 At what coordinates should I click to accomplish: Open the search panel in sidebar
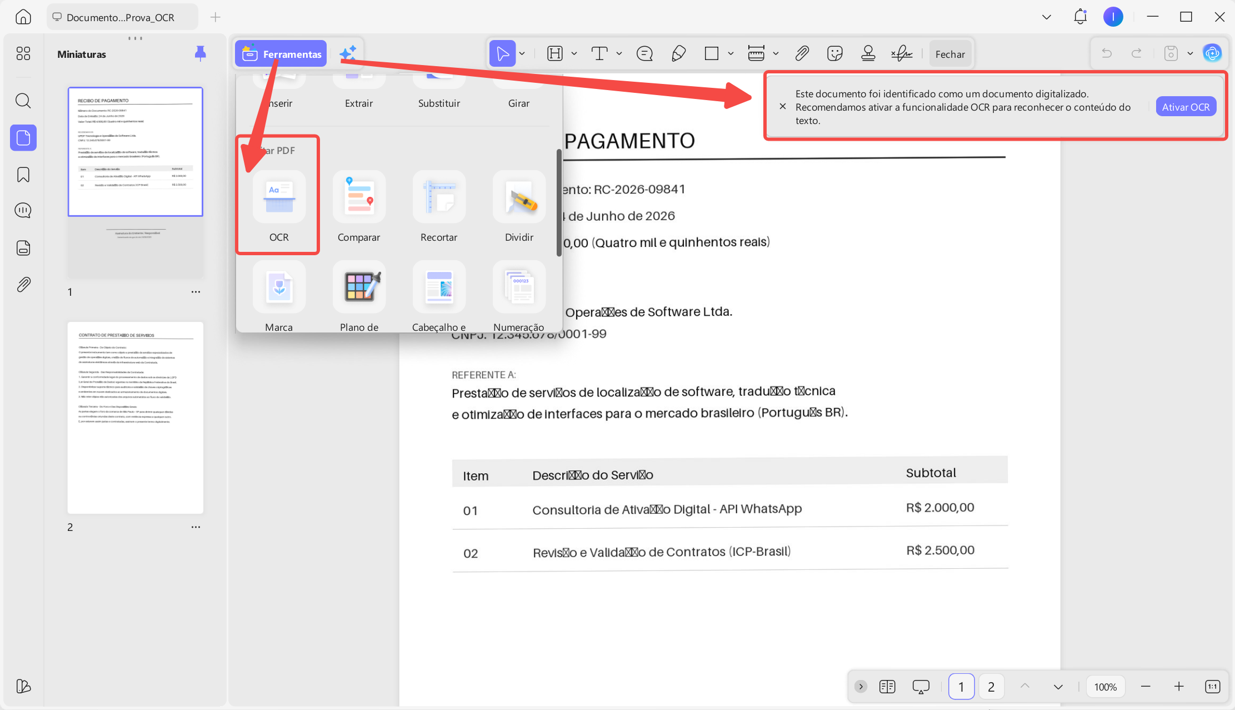pyautogui.click(x=23, y=101)
